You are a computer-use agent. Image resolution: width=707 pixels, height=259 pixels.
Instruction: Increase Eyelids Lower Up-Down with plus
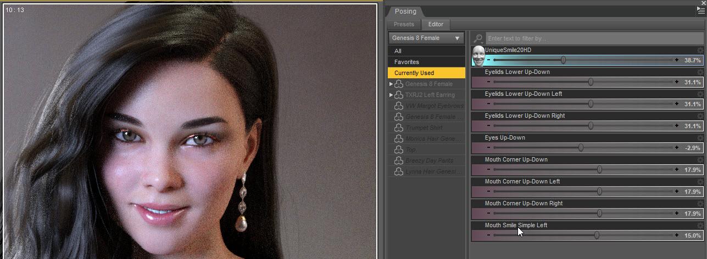tap(677, 82)
